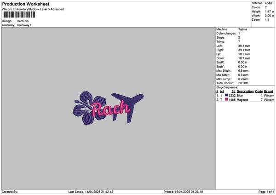Click the Zoom value 1:1

[x=267, y=20]
